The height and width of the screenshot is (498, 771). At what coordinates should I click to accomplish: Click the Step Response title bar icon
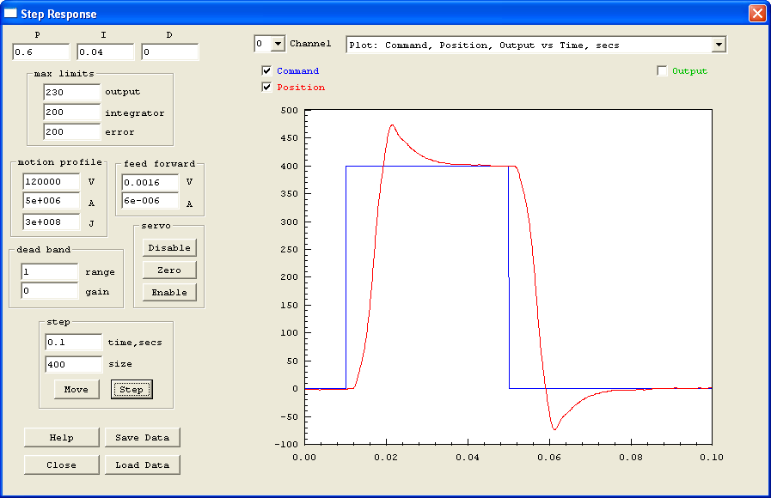11,14
